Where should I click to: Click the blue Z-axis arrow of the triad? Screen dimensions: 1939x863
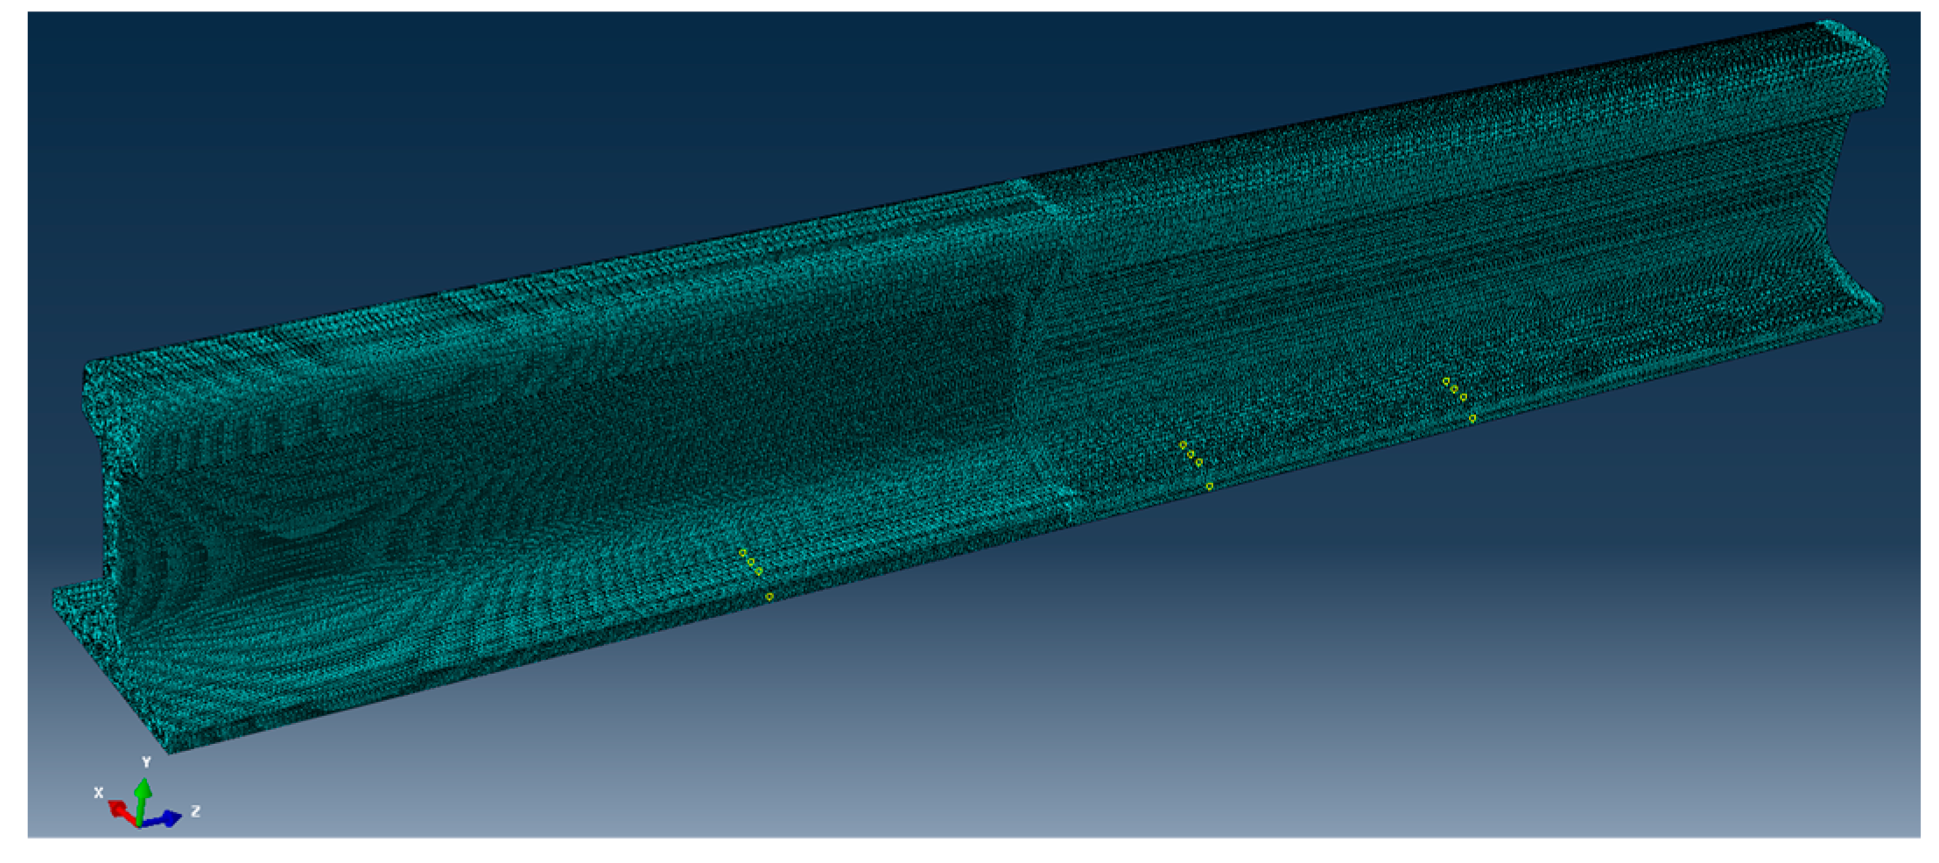pos(165,819)
